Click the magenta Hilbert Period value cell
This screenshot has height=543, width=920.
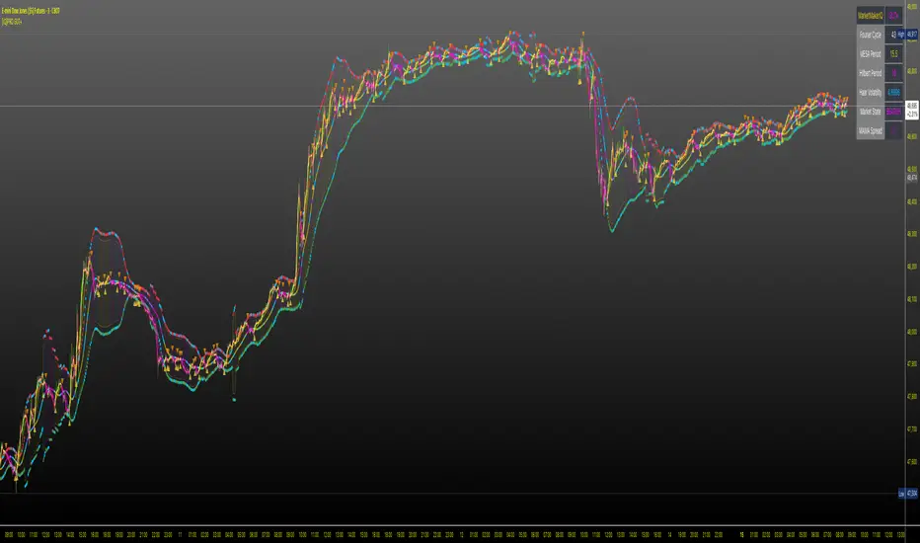[x=893, y=73]
